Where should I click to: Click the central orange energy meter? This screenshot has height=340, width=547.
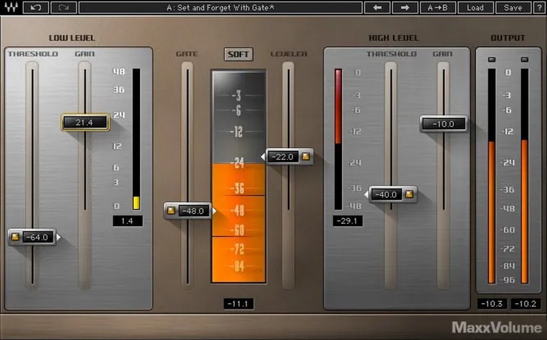click(x=239, y=177)
